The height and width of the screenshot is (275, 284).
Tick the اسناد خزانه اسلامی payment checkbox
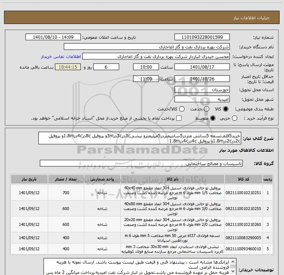pos(179,118)
